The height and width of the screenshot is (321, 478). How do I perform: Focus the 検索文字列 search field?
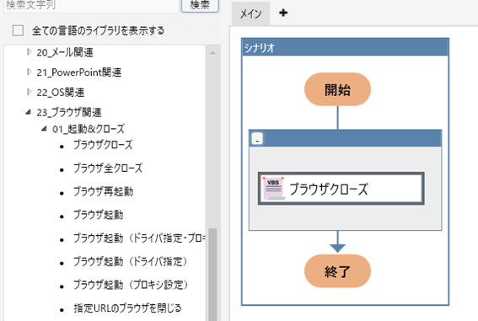pos(91,6)
